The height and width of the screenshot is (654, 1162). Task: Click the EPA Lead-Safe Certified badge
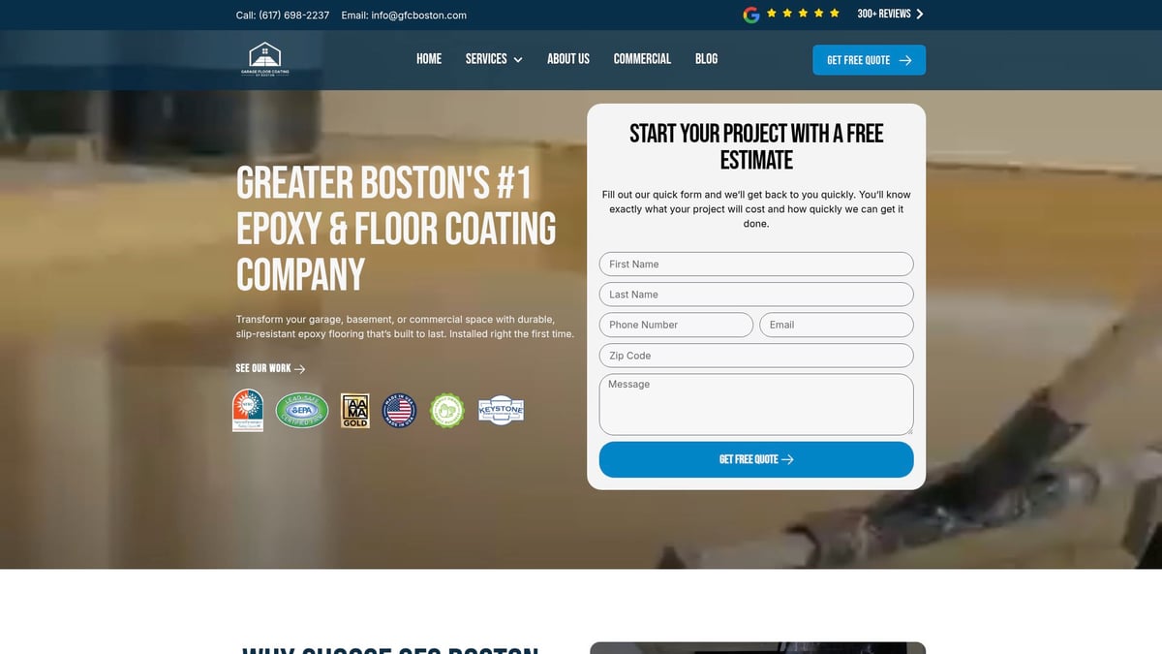tap(302, 411)
